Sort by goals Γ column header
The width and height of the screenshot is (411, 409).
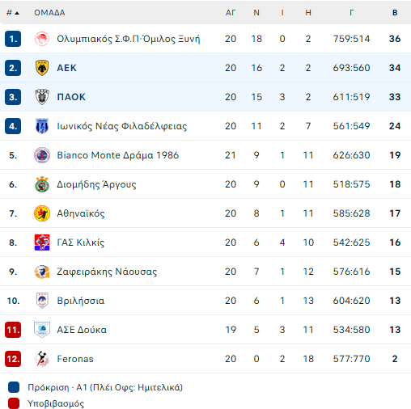[351, 13]
